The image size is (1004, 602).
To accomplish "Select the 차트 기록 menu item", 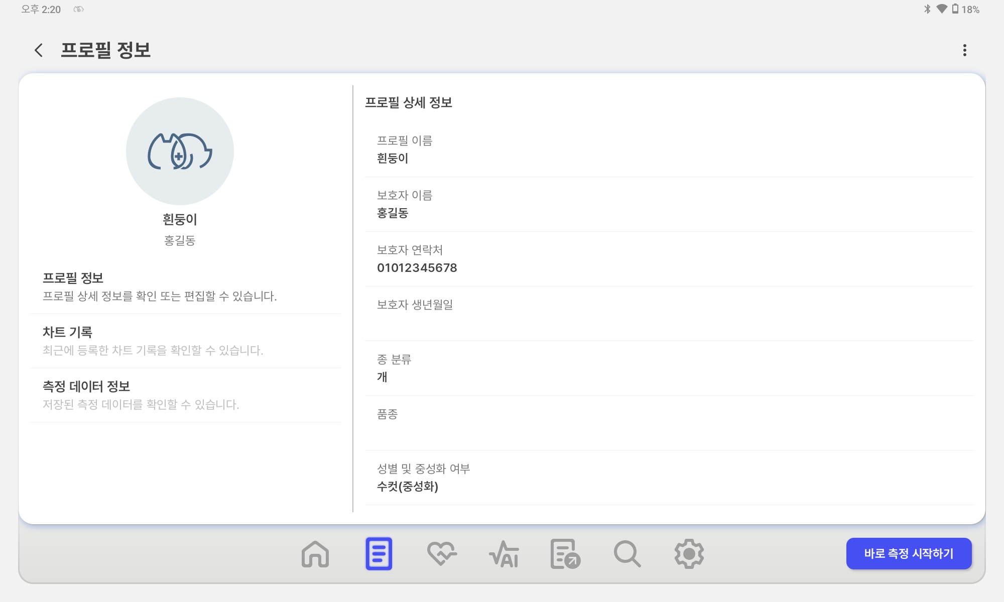I will pos(186,341).
